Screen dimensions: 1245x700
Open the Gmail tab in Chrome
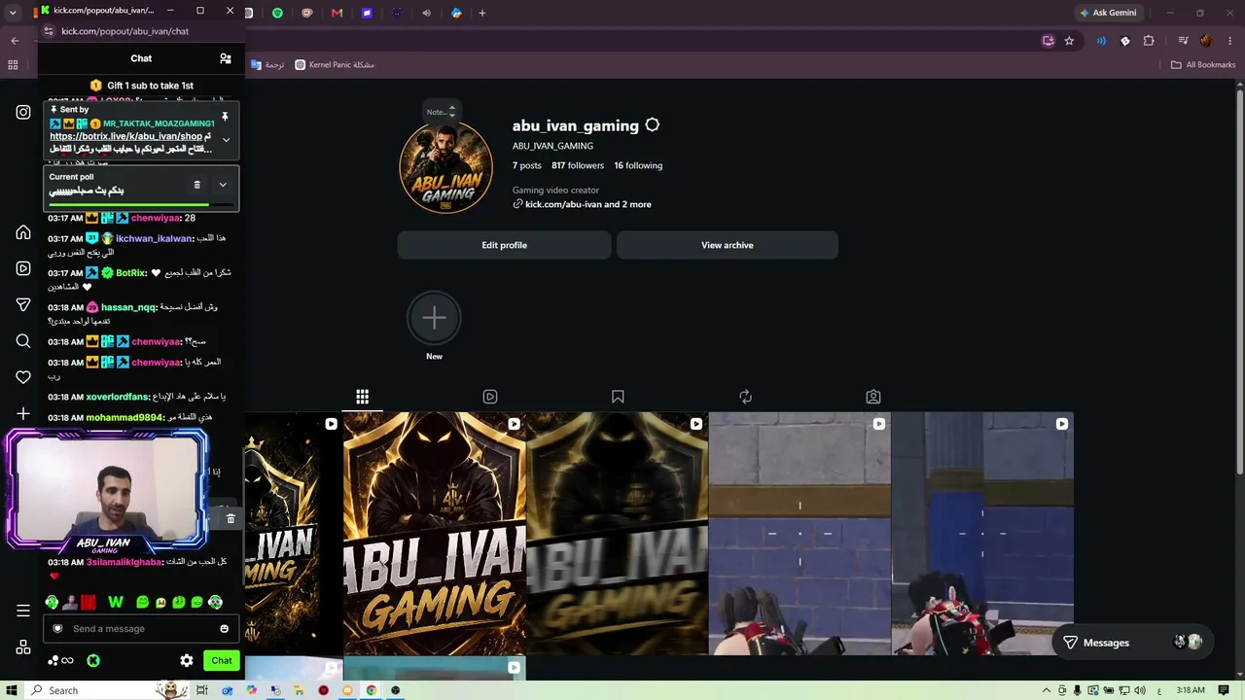pos(337,13)
